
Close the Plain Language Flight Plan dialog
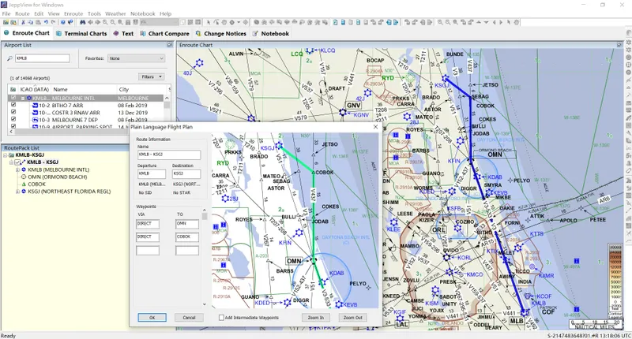(x=376, y=127)
